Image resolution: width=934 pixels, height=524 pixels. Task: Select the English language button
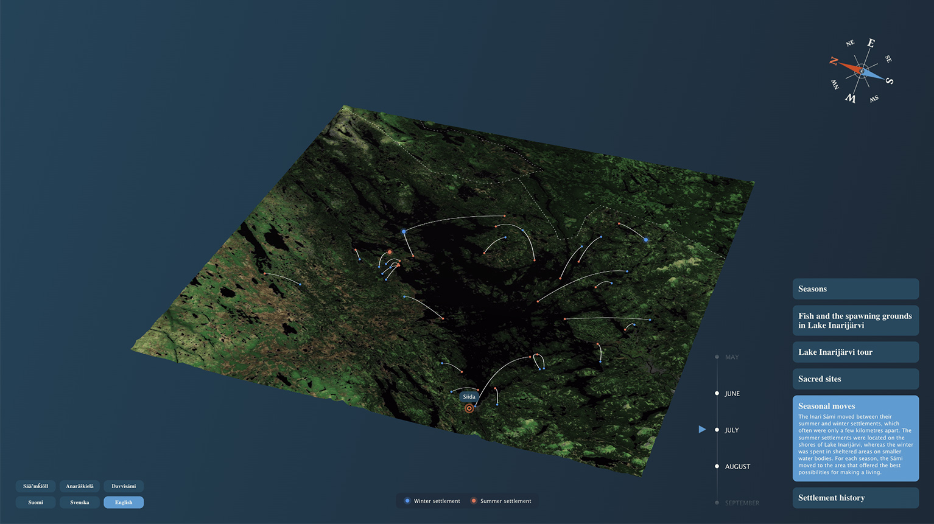[124, 502]
